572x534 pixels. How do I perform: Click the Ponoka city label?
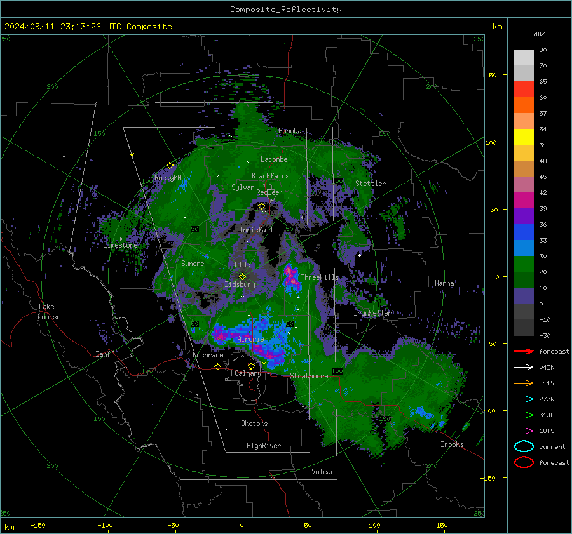coord(290,131)
